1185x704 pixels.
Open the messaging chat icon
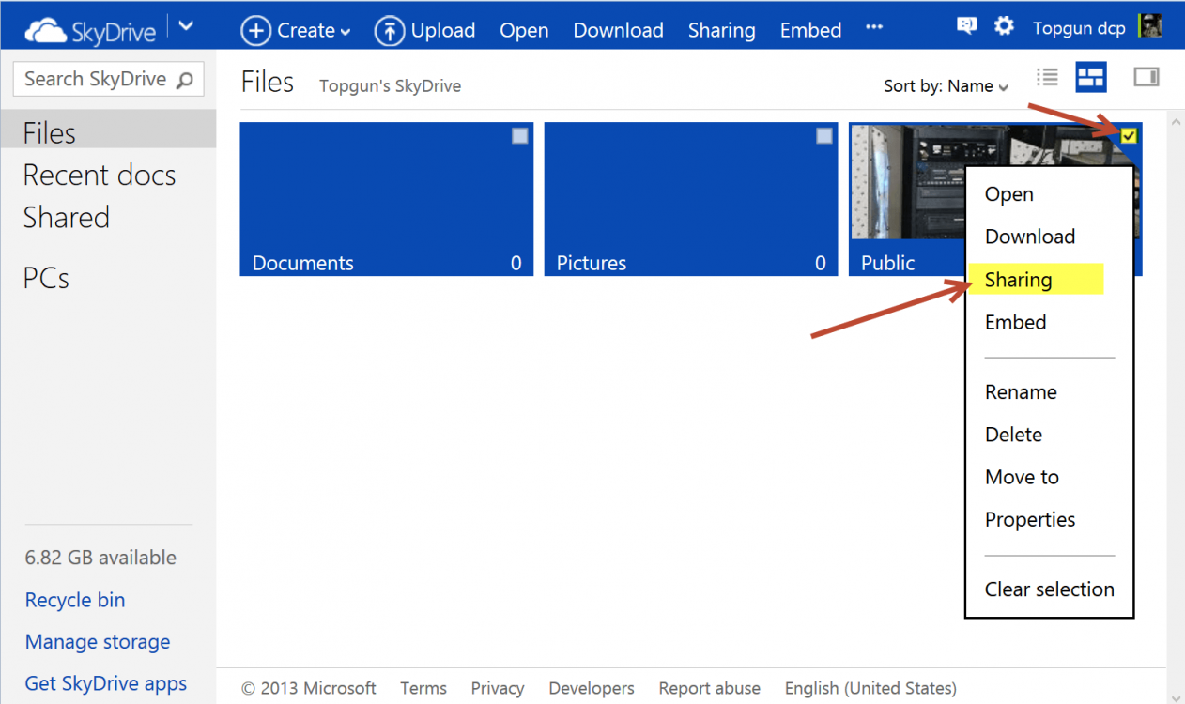tap(966, 26)
